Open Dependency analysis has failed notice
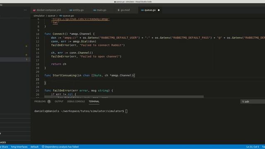The height and width of the screenshot is (149, 265). pyautogui.click(x=60, y=147)
